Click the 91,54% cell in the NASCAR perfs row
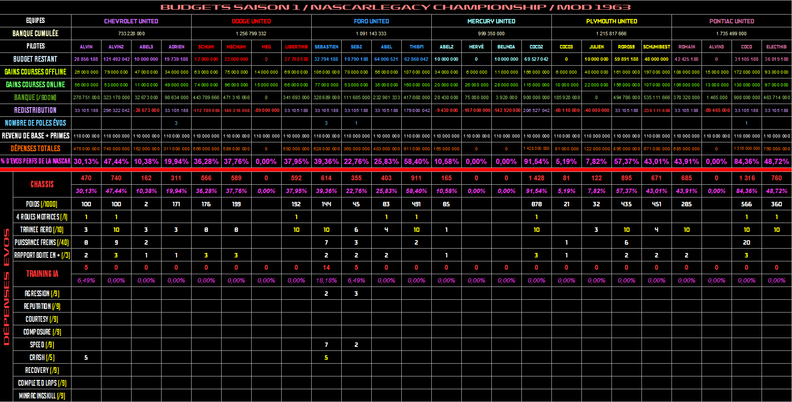792x402 pixels. 536,162
